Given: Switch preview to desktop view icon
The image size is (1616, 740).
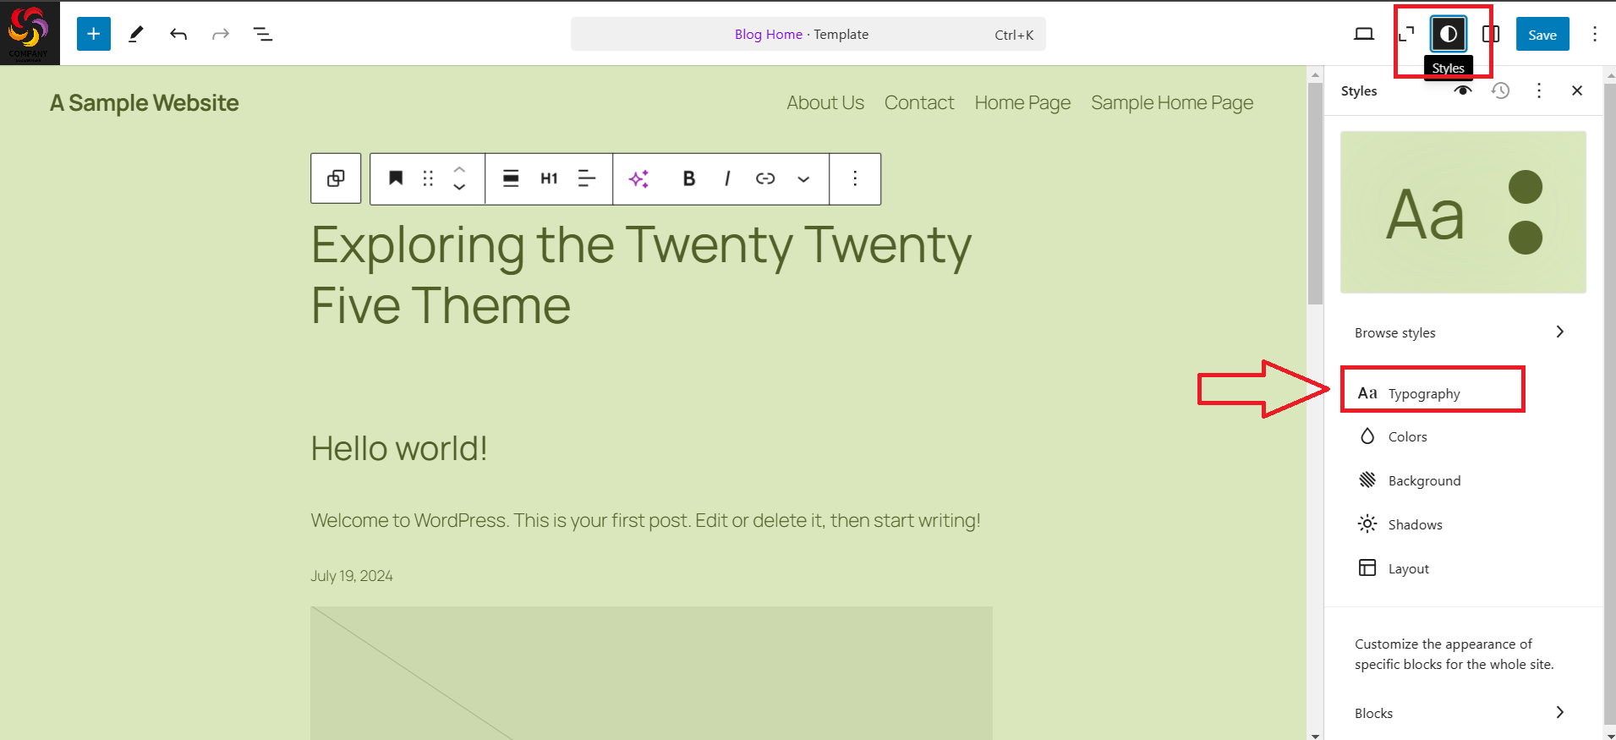Looking at the screenshot, I should pyautogui.click(x=1364, y=34).
